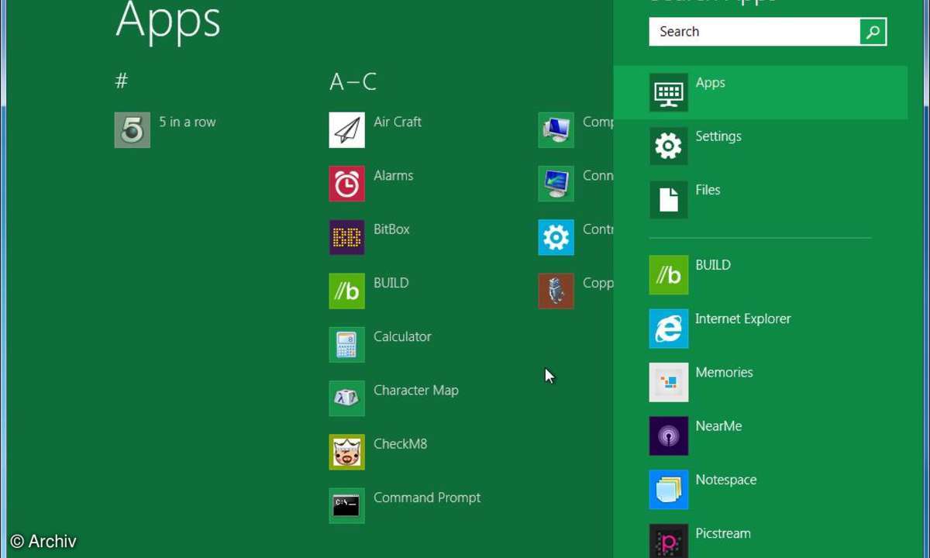Screen dimensions: 930x558
Task: Click the 'Alarms' label
Action: tap(394, 175)
